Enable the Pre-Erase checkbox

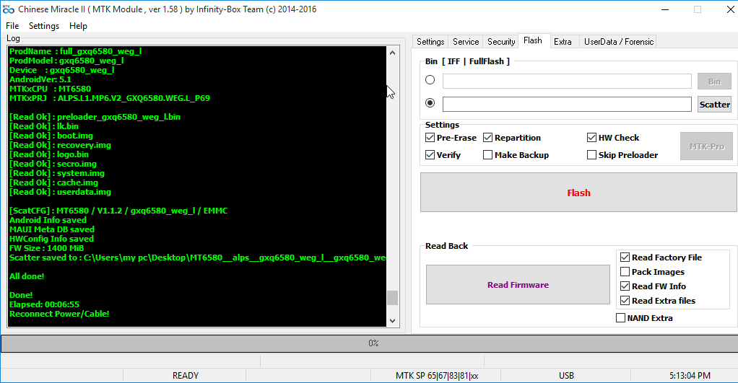431,138
